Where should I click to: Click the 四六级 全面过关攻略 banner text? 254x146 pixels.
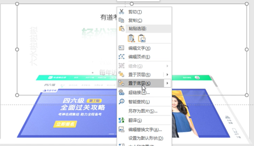(83, 104)
